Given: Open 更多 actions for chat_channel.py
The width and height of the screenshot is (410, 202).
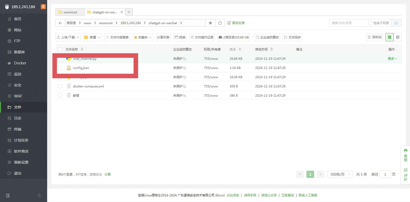Looking at the screenshot, I should pyautogui.click(x=392, y=59).
